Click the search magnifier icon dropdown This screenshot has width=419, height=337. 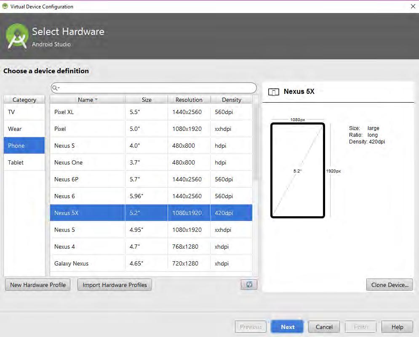[56, 88]
